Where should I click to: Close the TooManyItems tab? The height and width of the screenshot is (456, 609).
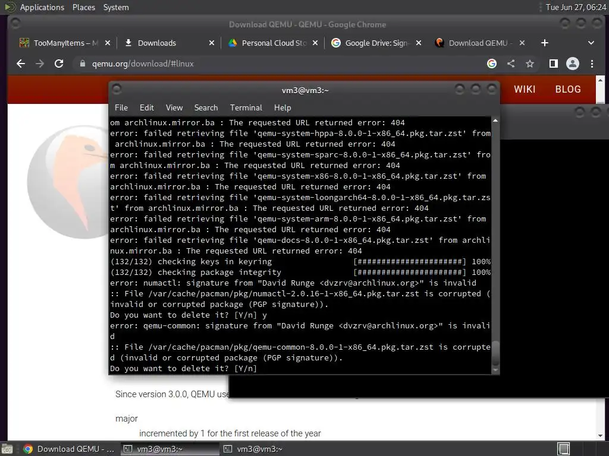click(x=108, y=43)
